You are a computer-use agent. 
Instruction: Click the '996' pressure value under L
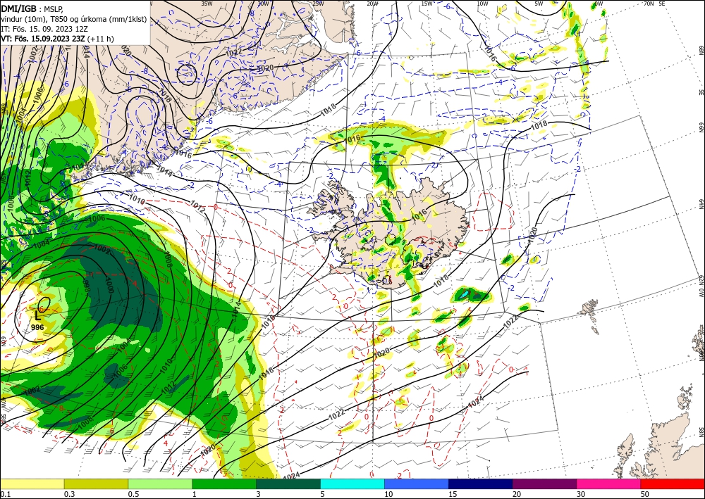[x=37, y=327]
